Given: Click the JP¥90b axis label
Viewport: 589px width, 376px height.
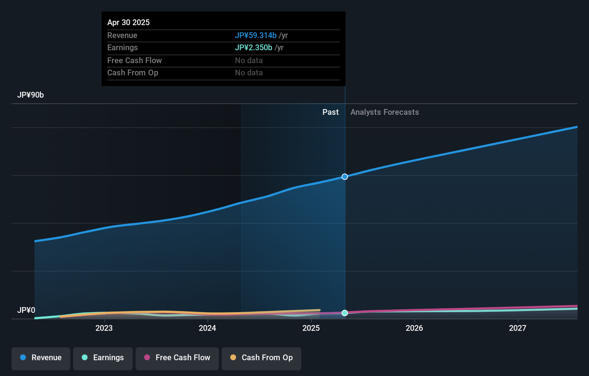Looking at the screenshot, I should pyautogui.click(x=30, y=95).
